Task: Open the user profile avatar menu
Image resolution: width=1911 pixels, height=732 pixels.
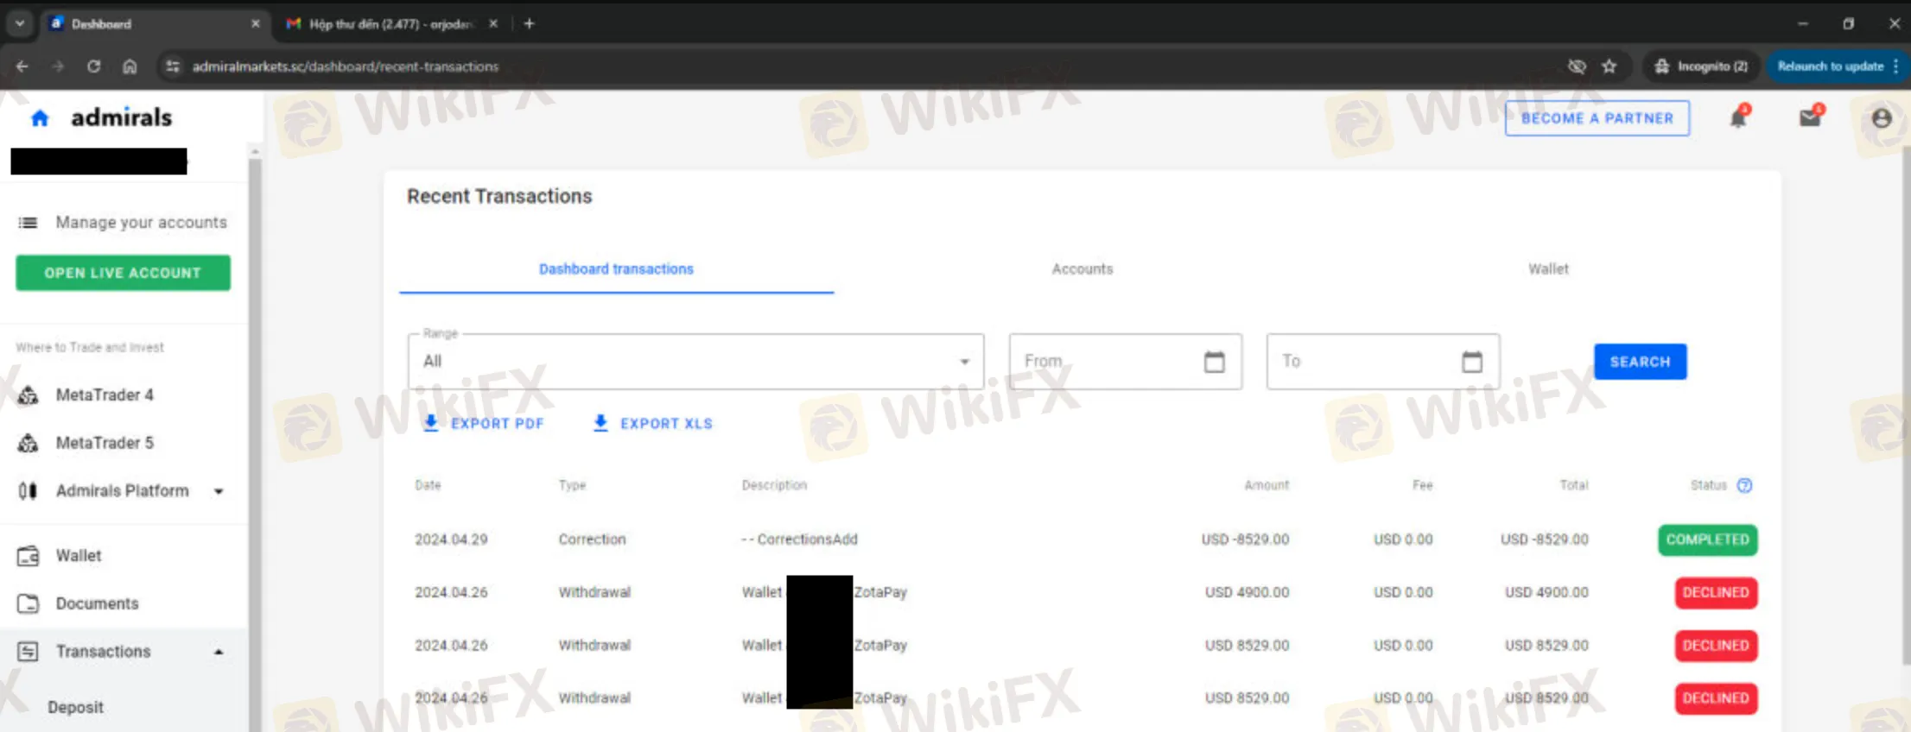Action: 1882,118
